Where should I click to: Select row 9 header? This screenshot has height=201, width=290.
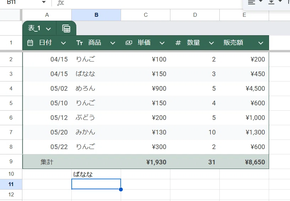click(x=11, y=162)
